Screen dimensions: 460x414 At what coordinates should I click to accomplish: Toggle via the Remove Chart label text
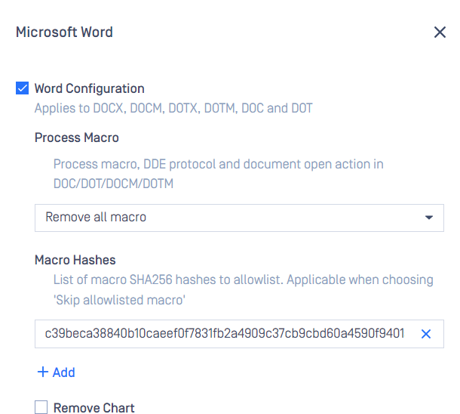[x=94, y=408]
